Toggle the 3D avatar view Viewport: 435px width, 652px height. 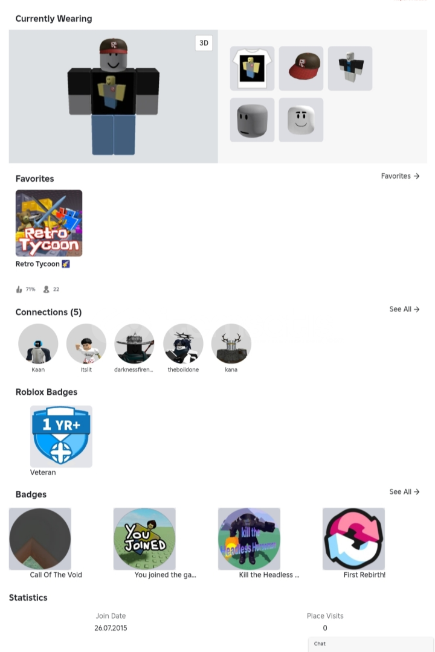204,43
